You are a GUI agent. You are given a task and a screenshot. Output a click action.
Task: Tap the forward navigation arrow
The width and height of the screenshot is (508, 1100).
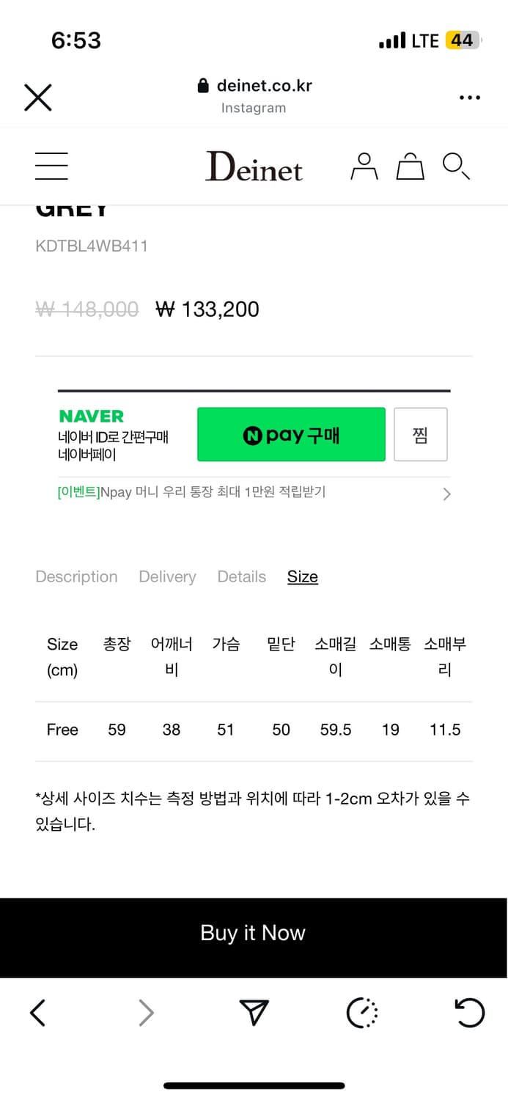click(x=147, y=1013)
